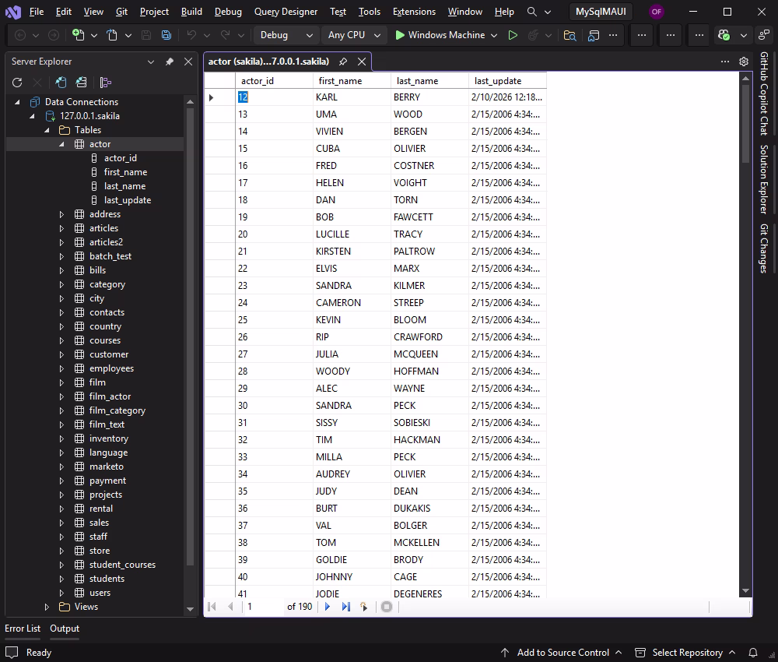
Task: Switch to the Output tab
Action: point(65,629)
